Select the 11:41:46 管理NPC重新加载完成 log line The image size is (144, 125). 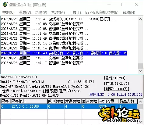44,38
